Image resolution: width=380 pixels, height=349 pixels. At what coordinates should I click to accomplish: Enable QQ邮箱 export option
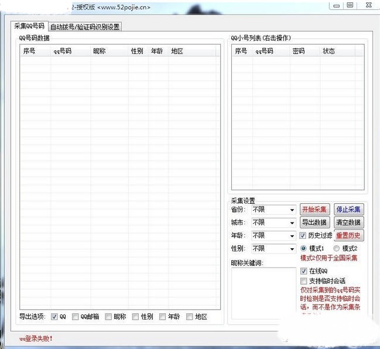tap(76, 317)
